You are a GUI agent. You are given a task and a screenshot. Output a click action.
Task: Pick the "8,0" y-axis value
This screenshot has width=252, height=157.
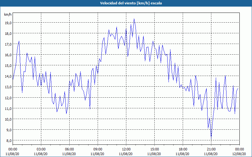(x=9, y=141)
